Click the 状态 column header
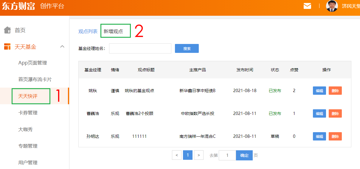 (x=275, y=70)
